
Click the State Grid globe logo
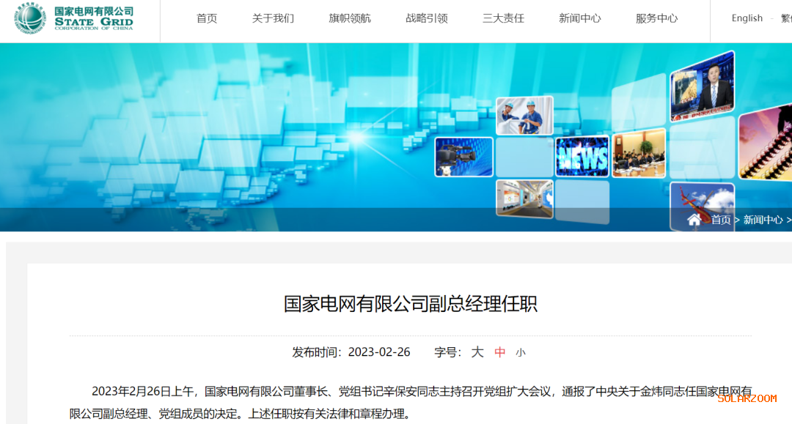(30, 18)
